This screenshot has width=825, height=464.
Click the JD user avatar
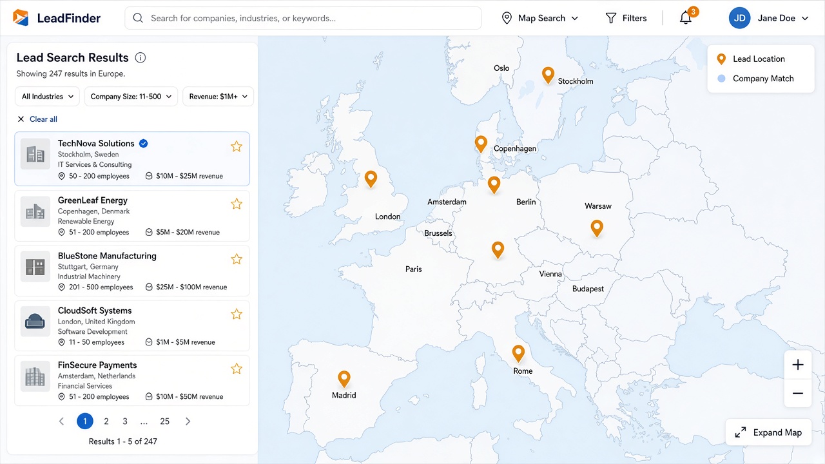[x=740, y=18]
